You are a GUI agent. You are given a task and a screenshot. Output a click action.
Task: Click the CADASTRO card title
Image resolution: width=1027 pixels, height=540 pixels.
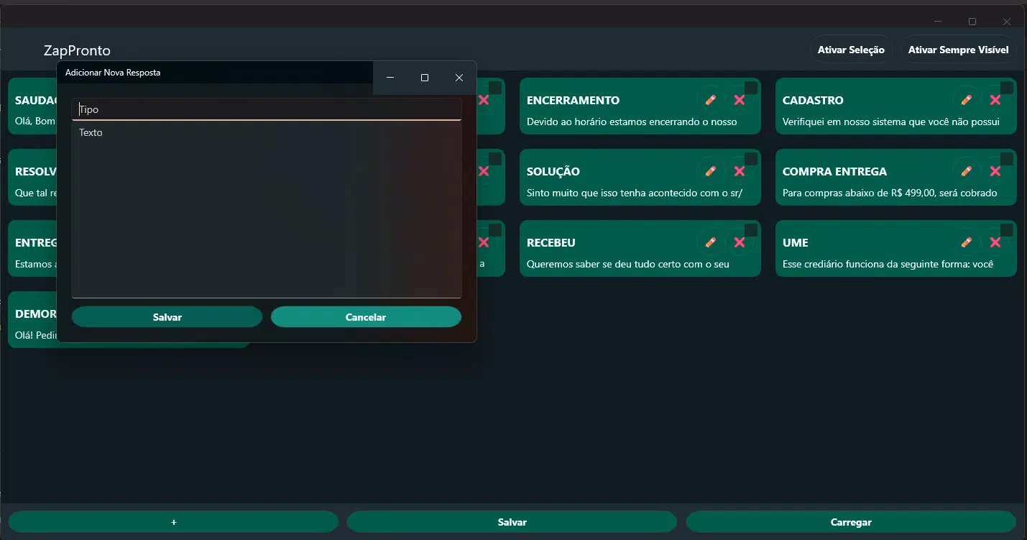[x=813, y=101]
